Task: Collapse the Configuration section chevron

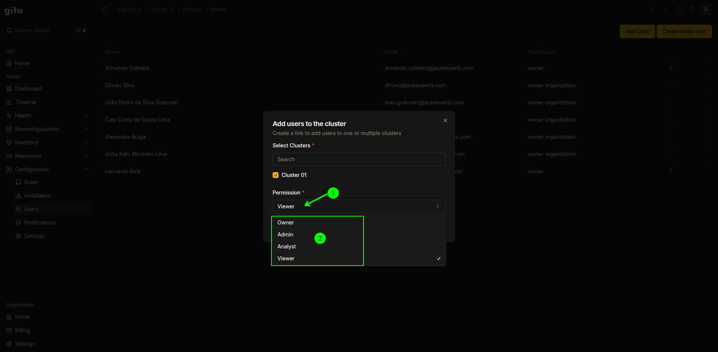Action: pyautogui.click(x=86, y=169)
